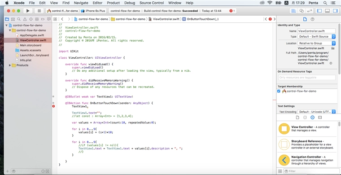The width and height of the screenshot is (341, 175).
Task: Switch to the Version editor
Action: click(309, 11)
